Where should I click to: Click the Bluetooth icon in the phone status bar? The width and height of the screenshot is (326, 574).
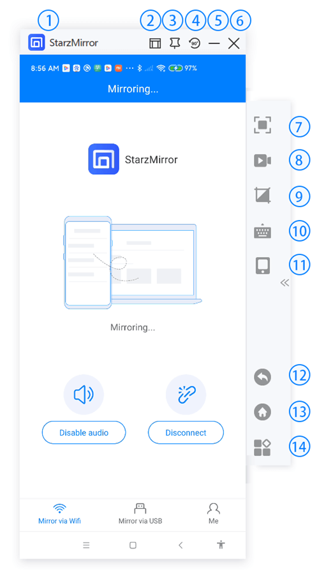[x=140, y=68]
